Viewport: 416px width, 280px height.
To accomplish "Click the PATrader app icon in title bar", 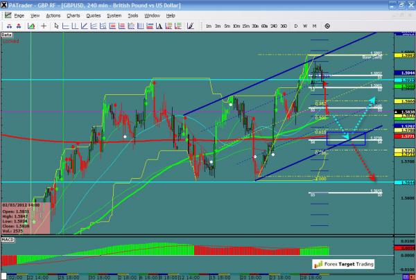I will pos(4,5).
